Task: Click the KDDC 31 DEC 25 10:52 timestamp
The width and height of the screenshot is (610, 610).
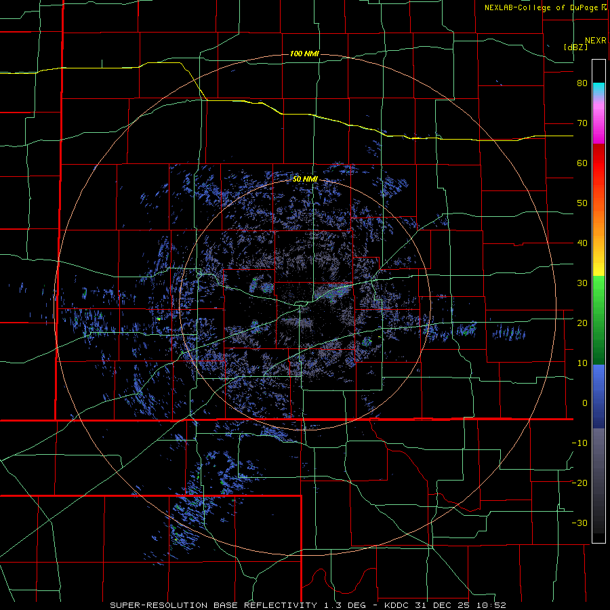Action: 445,605
